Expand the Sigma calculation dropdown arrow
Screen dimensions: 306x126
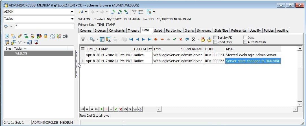tap(198, 39)
